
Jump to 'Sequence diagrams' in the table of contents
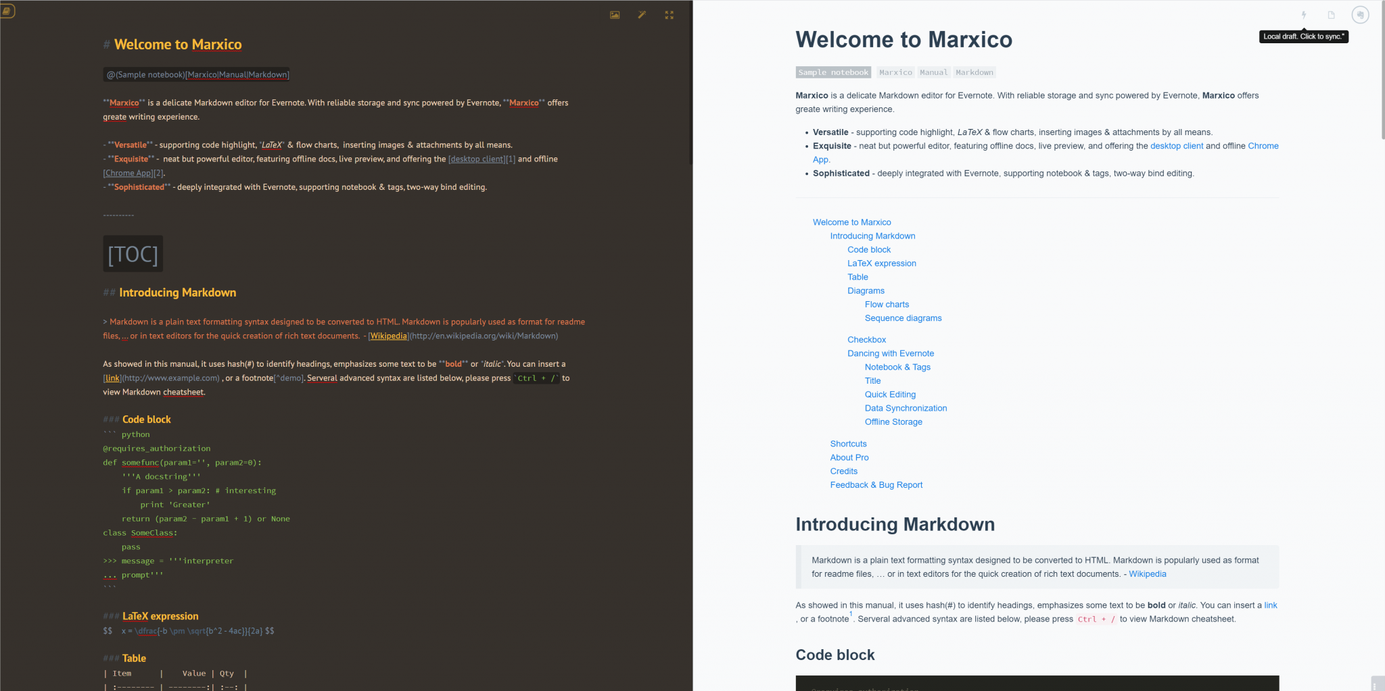(903, 317)
